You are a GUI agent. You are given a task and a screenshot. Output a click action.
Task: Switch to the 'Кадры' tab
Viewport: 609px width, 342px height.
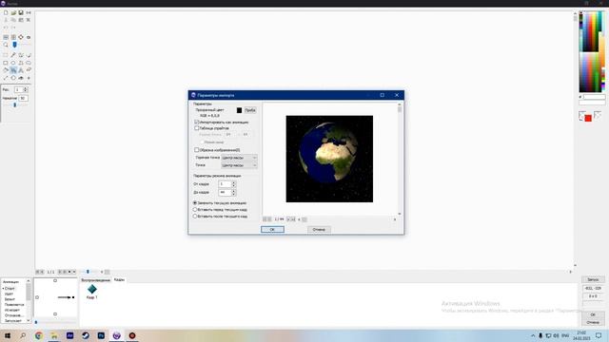pyautogui.click(x=119, y=279)
